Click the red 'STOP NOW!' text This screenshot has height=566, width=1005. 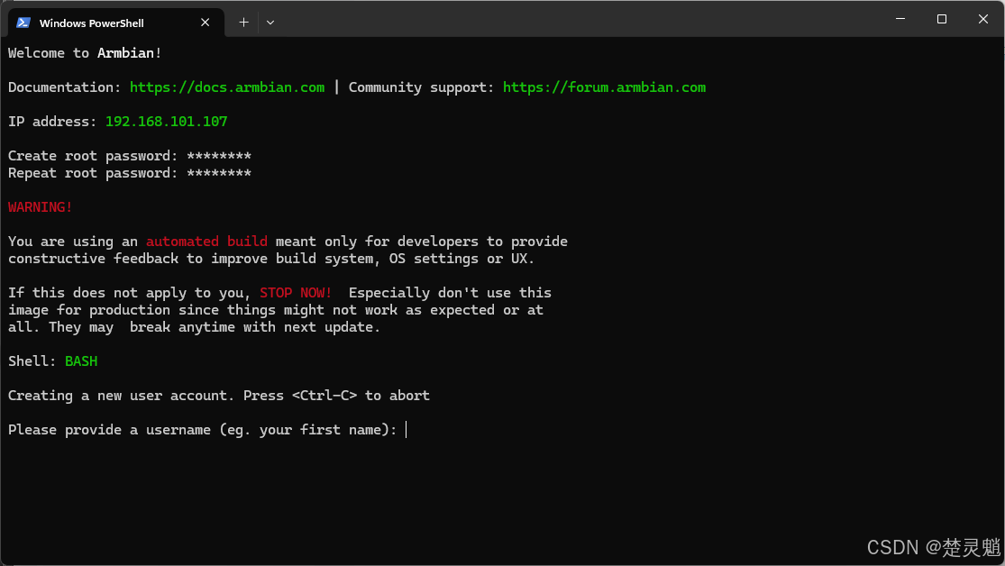pyautogui.click(x=296, y=292)
